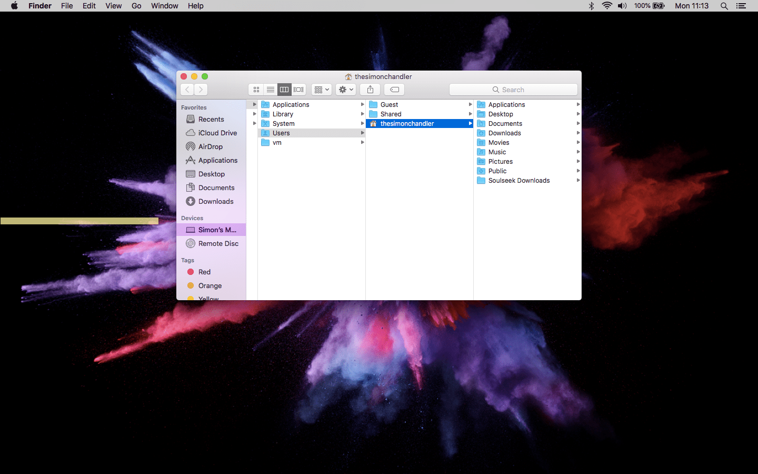This screenshot has width=758, height=474.
Task: Click the Share toolbar button
Action: (370, 90)
